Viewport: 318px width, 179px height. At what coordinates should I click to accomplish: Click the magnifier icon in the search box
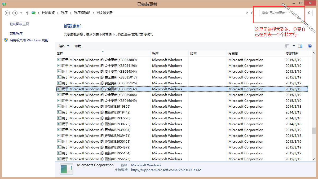309,13
